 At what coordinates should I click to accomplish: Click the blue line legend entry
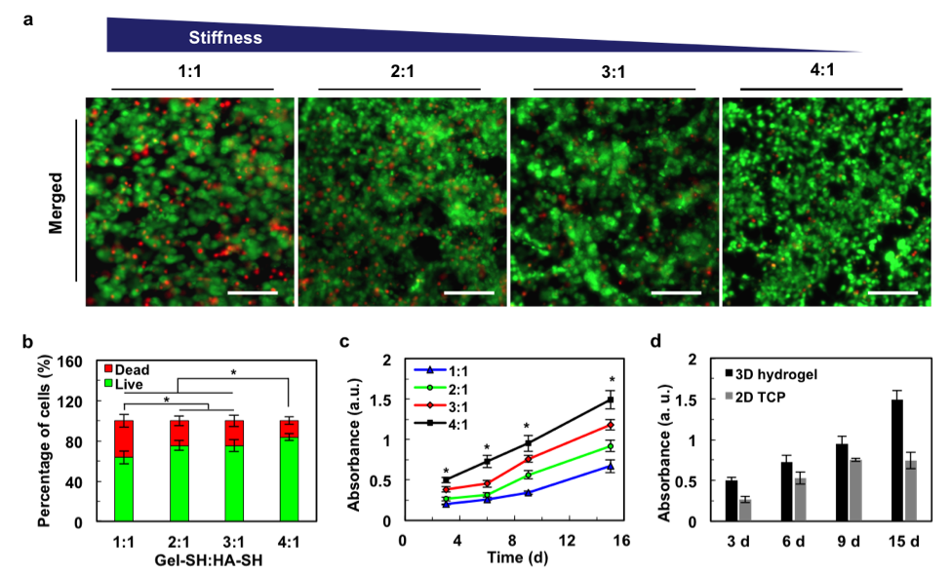[430, 370]
